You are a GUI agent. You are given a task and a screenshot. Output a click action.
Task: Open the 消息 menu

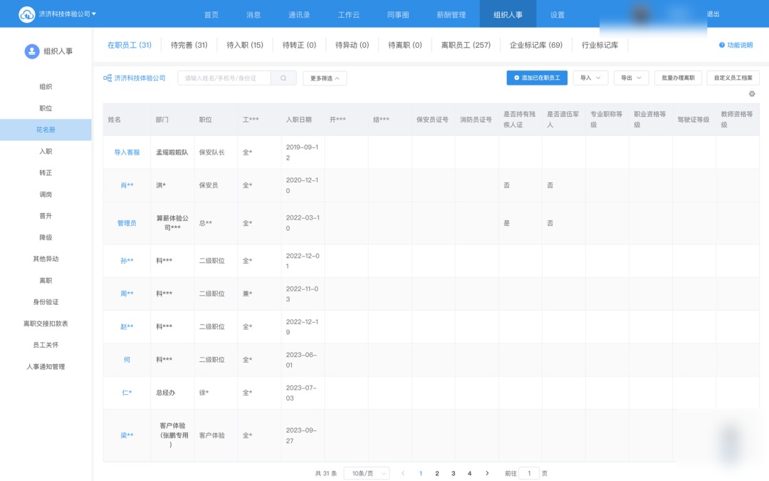[x=253, y=15]
